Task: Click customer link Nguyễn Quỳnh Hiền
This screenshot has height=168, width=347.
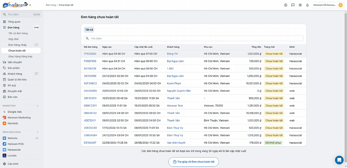Action: point(179,91)
